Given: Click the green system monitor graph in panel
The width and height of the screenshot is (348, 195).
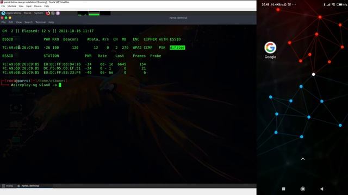Looking at the screenshot, I should (x=94, y=14).
